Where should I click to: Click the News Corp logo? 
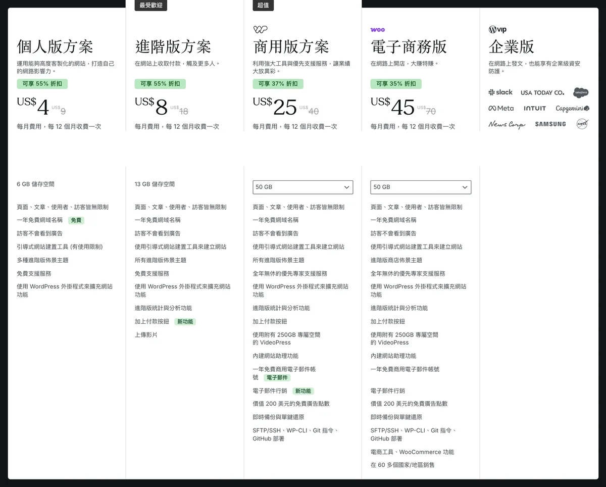507,124
